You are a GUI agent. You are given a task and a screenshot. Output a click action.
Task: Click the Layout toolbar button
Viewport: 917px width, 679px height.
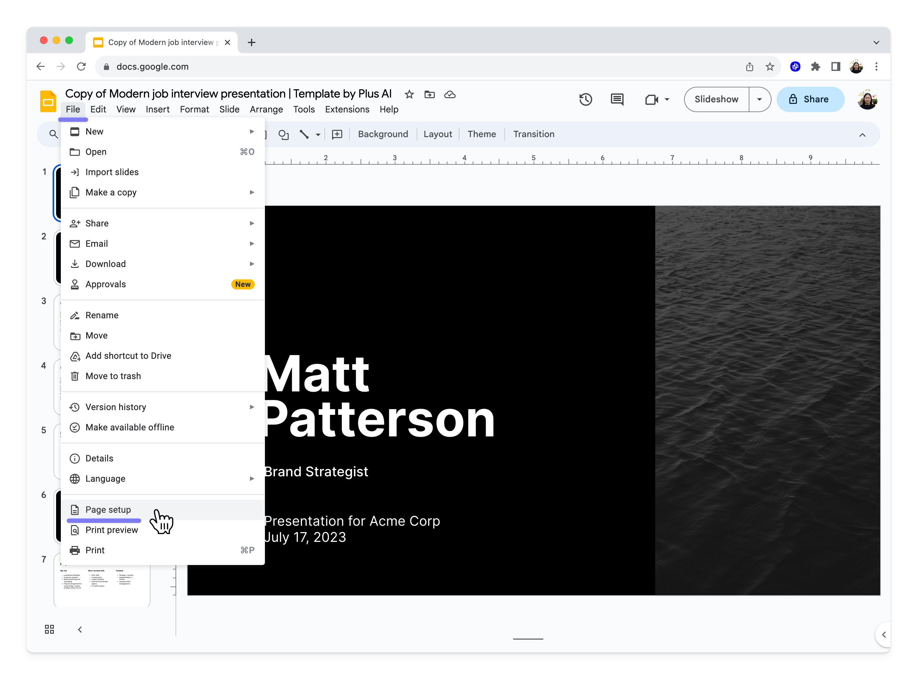[x=437, y=134]
